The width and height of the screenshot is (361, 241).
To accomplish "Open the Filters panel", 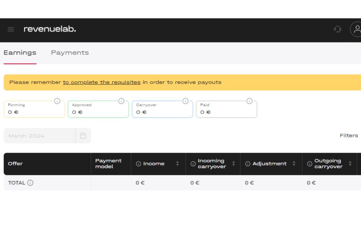I will (x=349, y=136).
